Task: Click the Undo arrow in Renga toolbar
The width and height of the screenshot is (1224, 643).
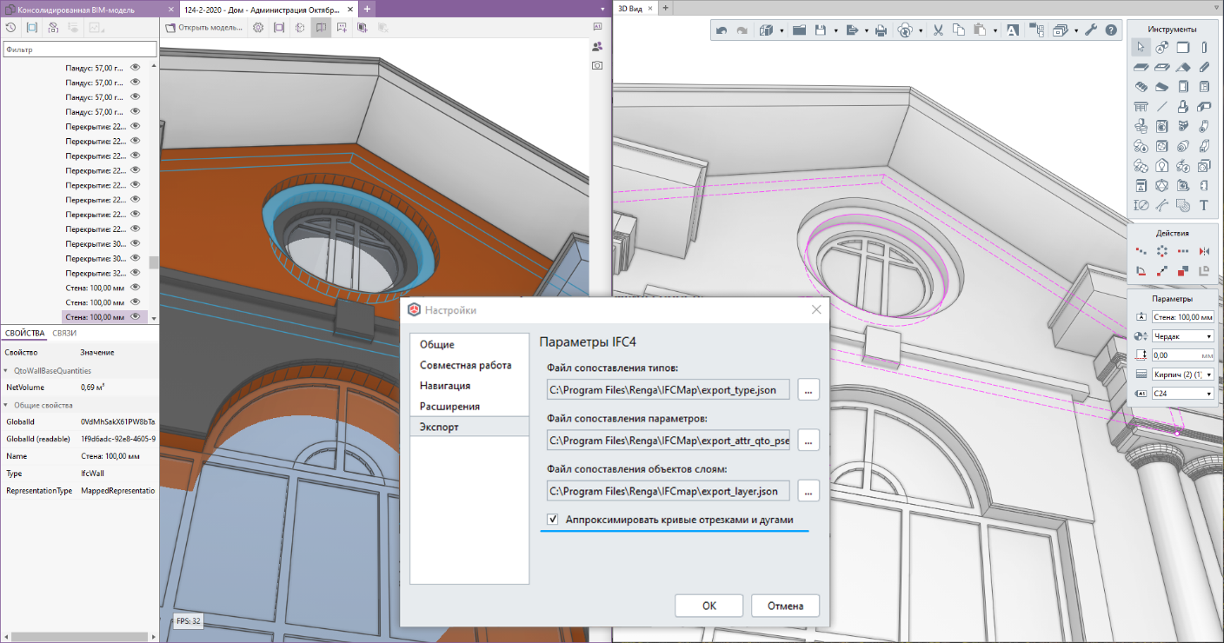Action: click(x=722, y=30)
